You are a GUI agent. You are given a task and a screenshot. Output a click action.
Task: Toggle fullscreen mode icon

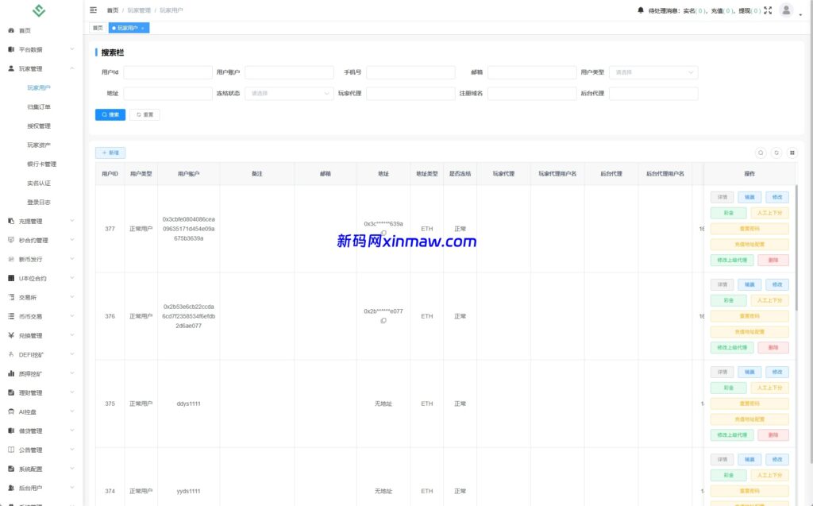tap(768, 11)
